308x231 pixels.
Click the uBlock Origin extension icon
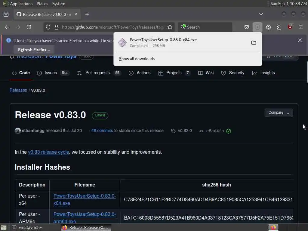tap(290, 27)
